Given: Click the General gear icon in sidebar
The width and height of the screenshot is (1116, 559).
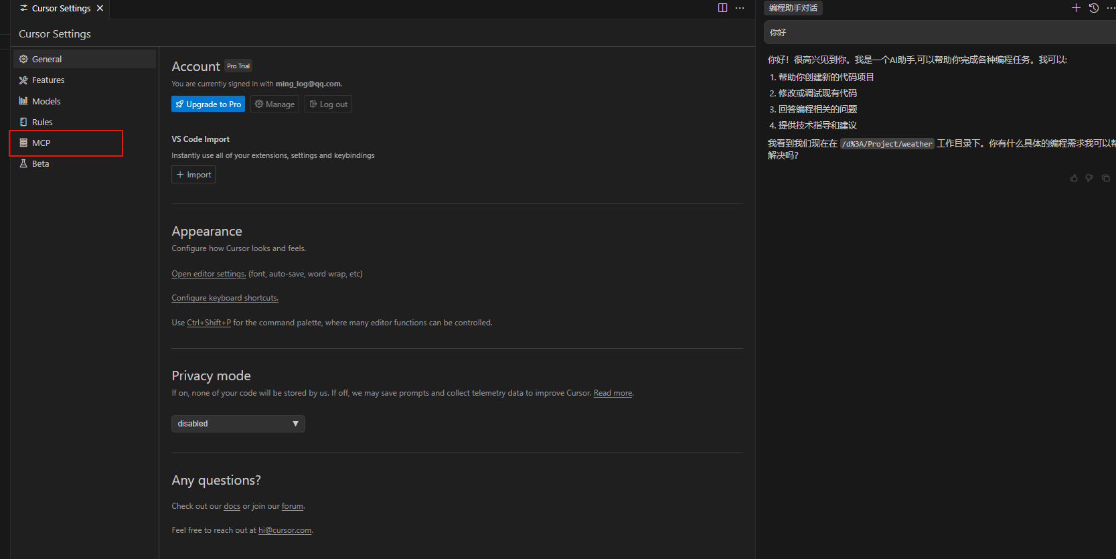Looking at the screenshot, I should 23,59.
